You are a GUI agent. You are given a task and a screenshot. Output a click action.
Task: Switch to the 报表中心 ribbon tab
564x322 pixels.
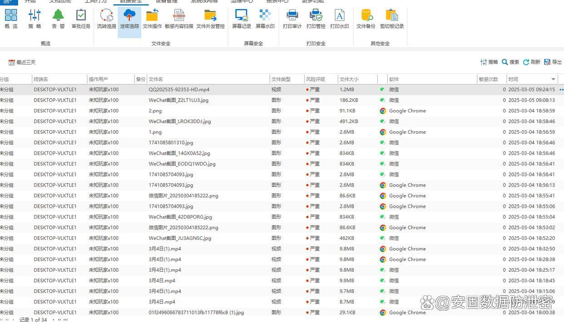[277, 1]
